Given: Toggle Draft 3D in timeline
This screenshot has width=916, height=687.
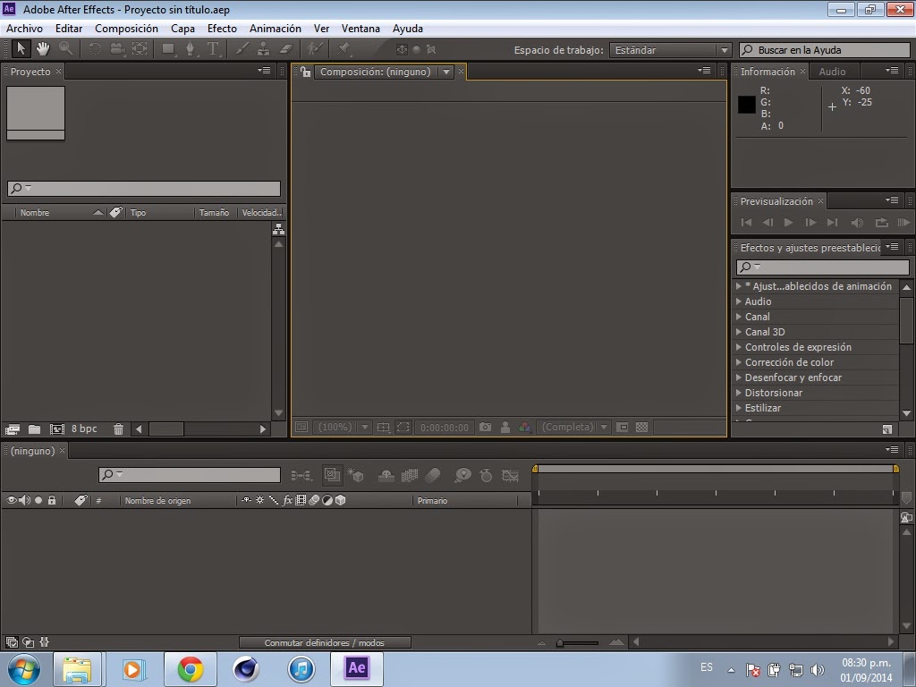Looking at the screenshot, I should pyautogui.click(x=355, y=476).
